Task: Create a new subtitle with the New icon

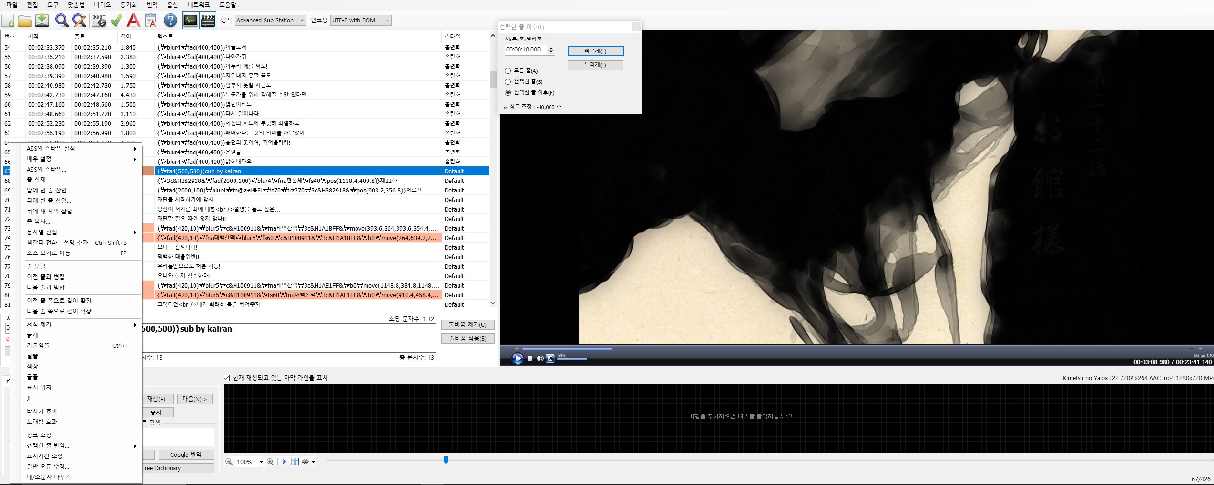Action: tap(8, 20)
